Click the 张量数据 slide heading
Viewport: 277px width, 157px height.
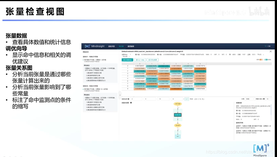coord(16,36)
